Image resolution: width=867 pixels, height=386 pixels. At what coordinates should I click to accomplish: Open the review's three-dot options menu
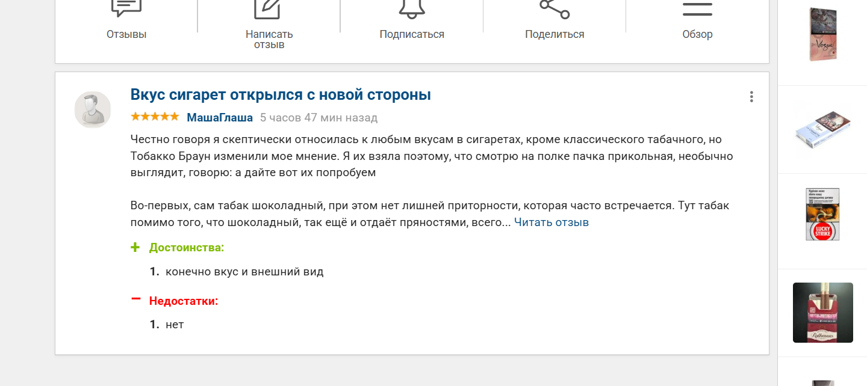[751, 97]
